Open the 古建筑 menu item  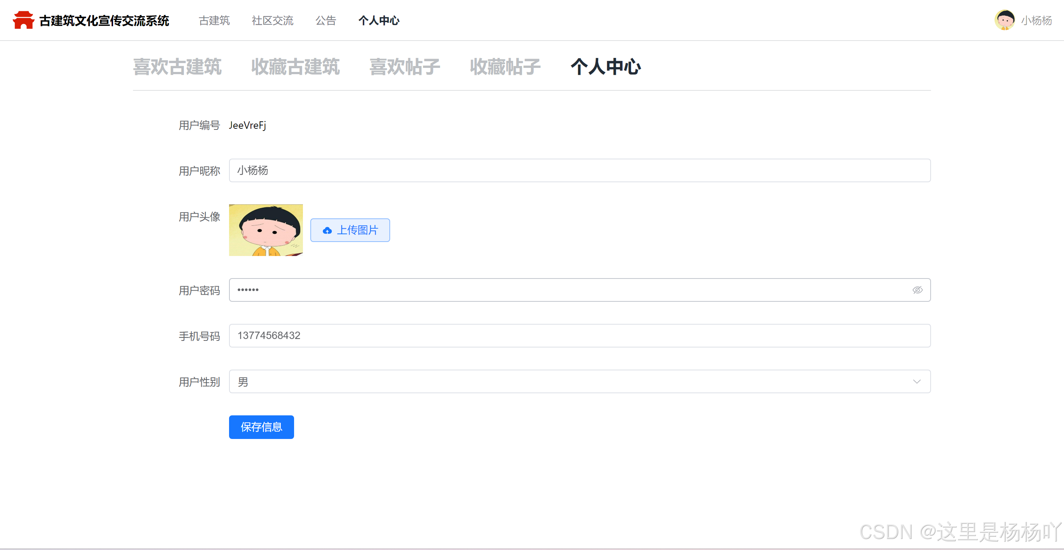[x=214, y=21]
